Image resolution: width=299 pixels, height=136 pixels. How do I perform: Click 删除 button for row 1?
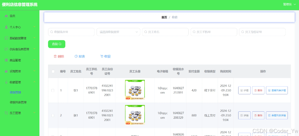(258, 90)
